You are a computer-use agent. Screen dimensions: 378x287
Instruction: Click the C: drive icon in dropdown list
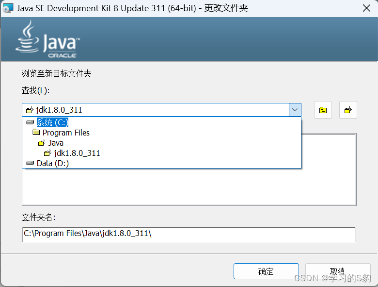coord(30,122)
